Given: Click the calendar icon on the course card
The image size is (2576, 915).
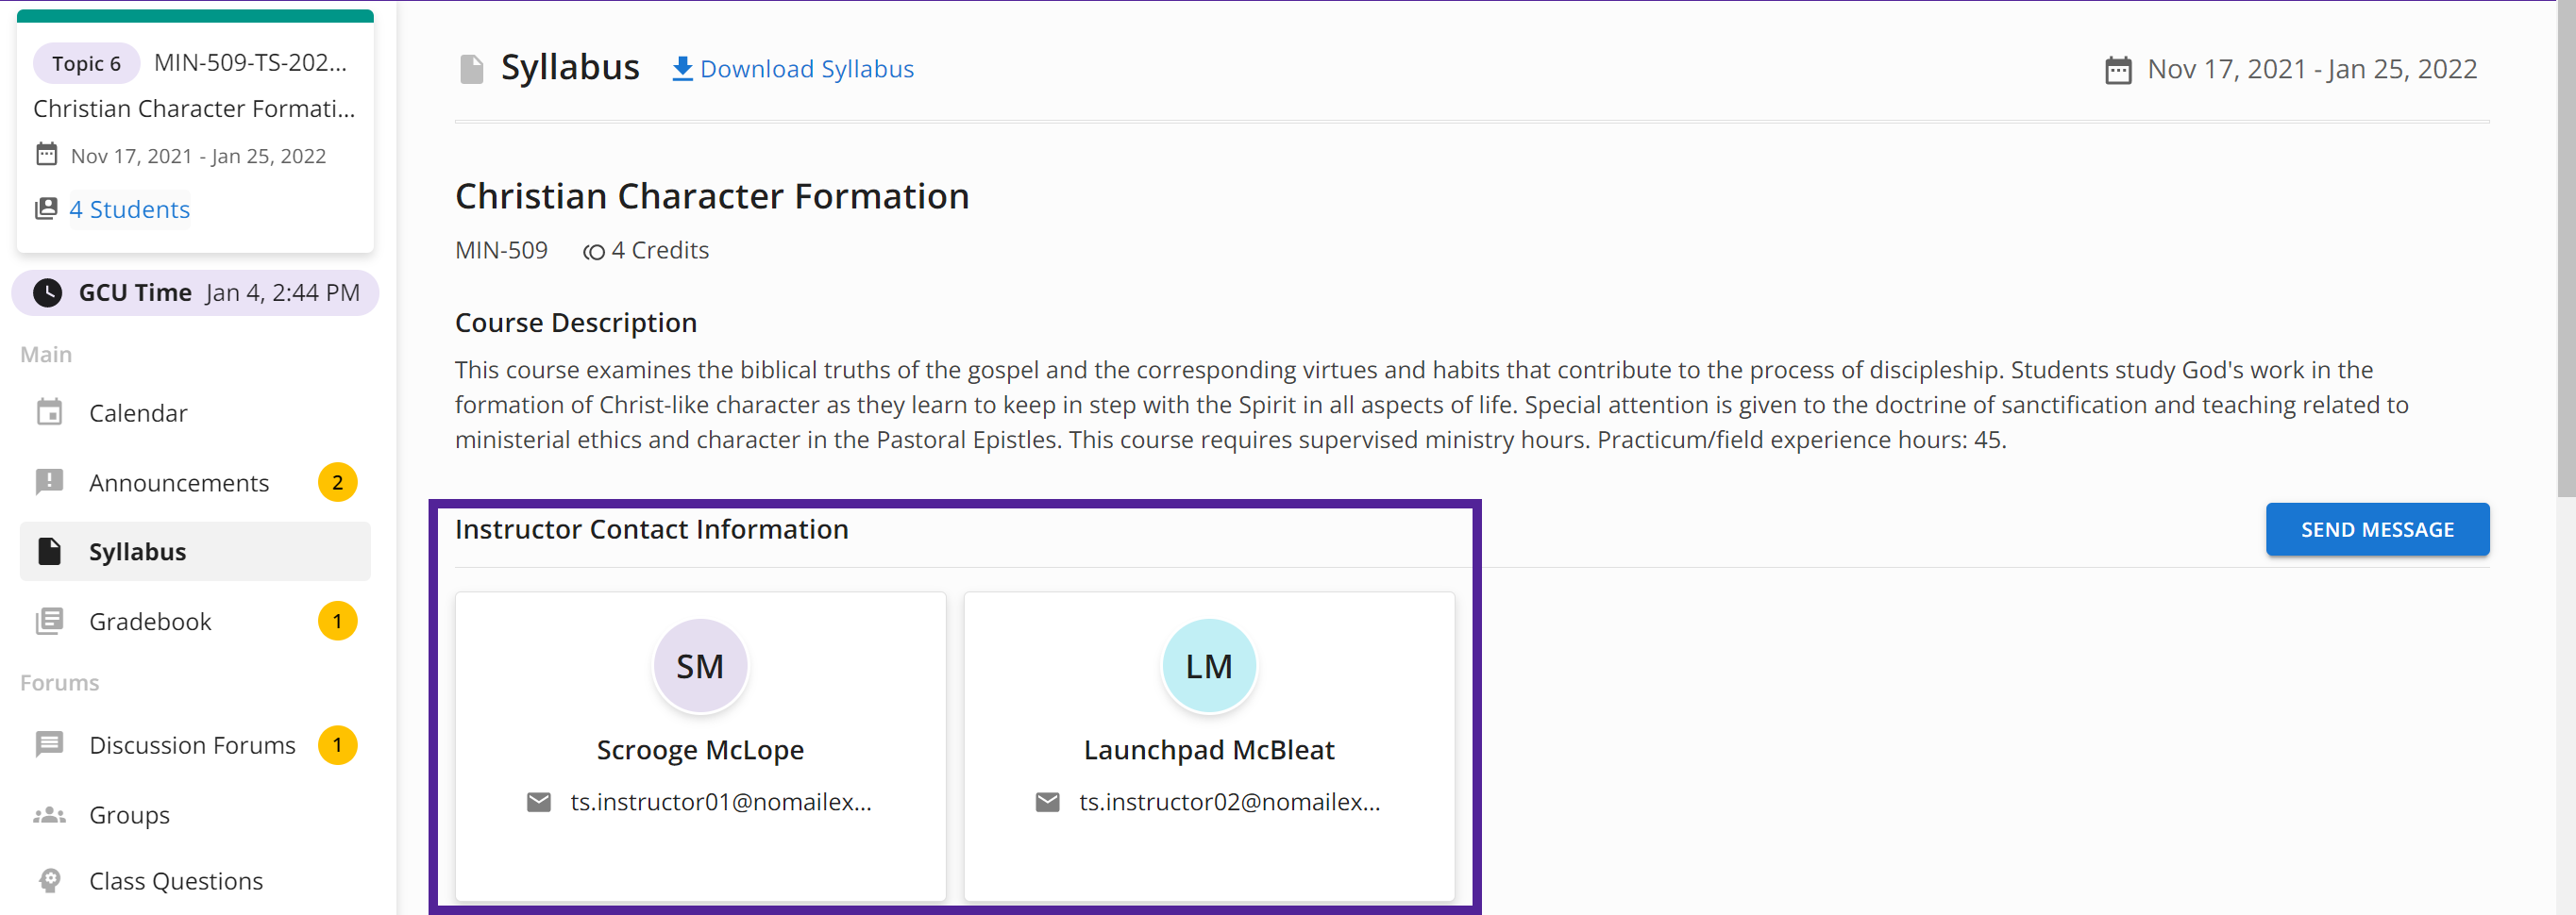Looking at the screenshot, I should [x=47, y=154].
